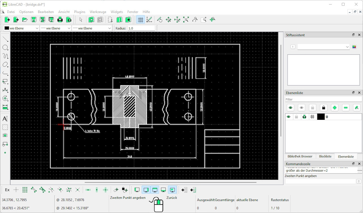Open the Hatch tool
Image resolution: width=363 pixels, height=213 pixels.
coord(5,127)
